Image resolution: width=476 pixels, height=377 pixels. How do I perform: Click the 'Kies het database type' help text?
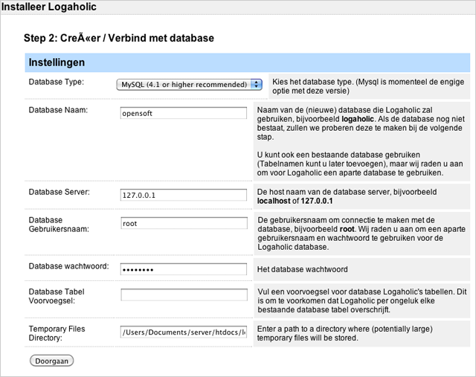pos(368,86)
